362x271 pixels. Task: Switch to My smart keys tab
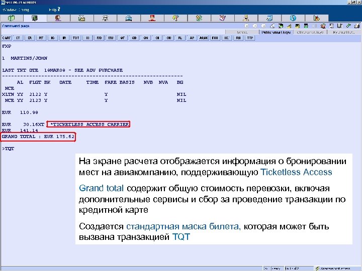tap(343, 32)
